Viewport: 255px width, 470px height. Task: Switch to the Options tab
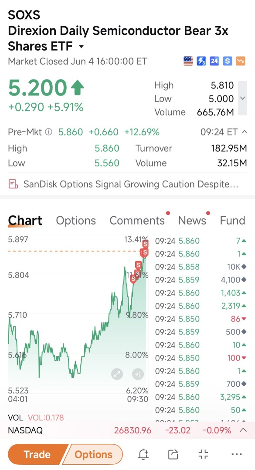(x=76, y=220)
